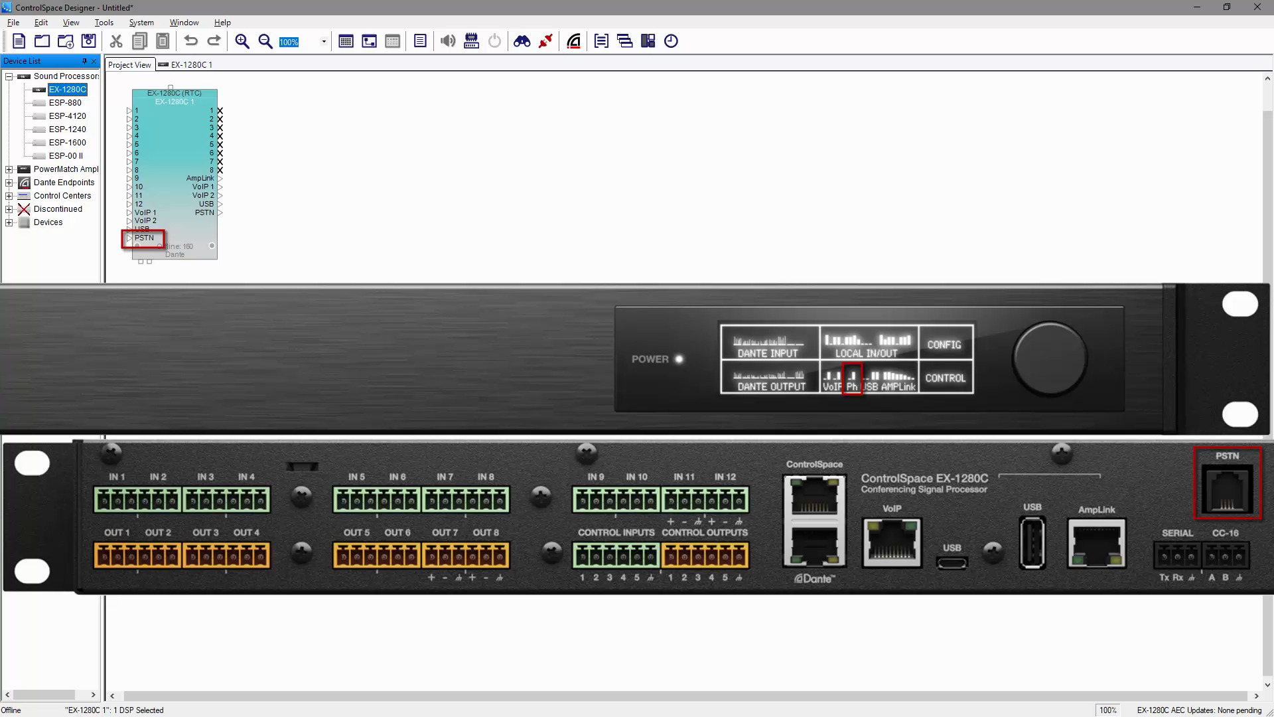
Task: Click the front panel rotary knob
Action: tap(1050, 359)
